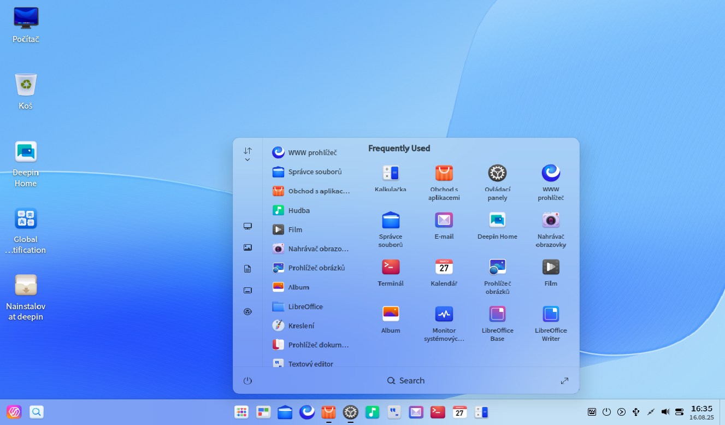Open the volume tray icon
The image size is (725, 425).
point(665,412)
